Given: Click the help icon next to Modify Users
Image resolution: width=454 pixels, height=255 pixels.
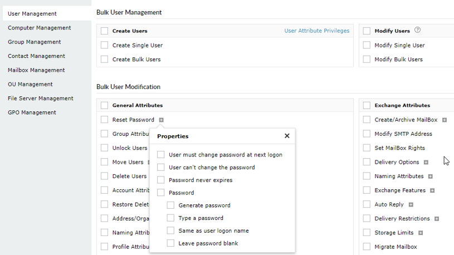Looking at the screenshot, I should (x=418, y=31).
